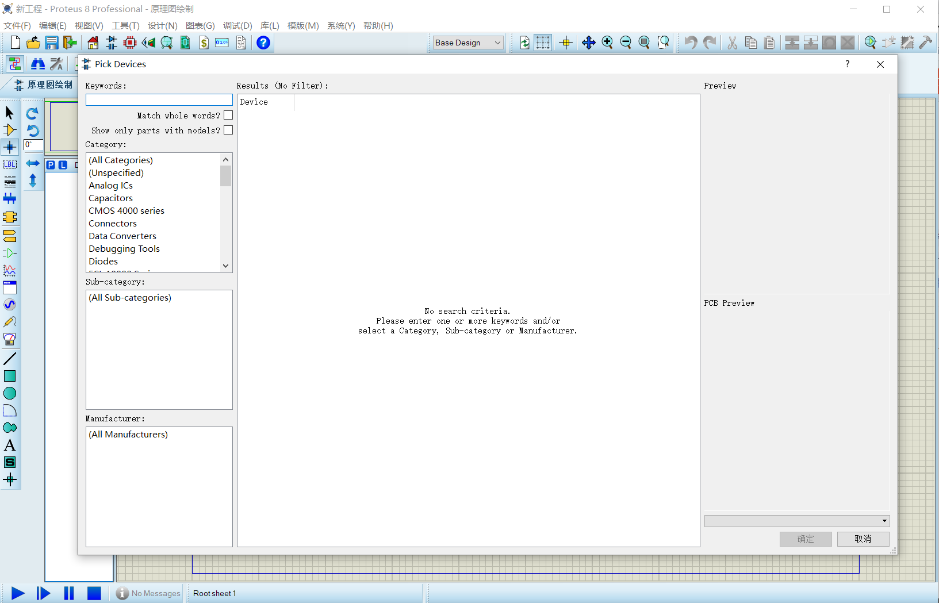Click the Rotate Clockwise icon
The height and width of the screenshot is (603, 939).
tap(33, 113)
